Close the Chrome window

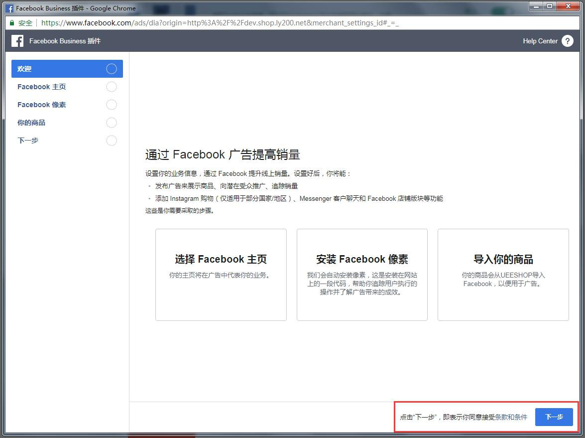coord(568,6)
